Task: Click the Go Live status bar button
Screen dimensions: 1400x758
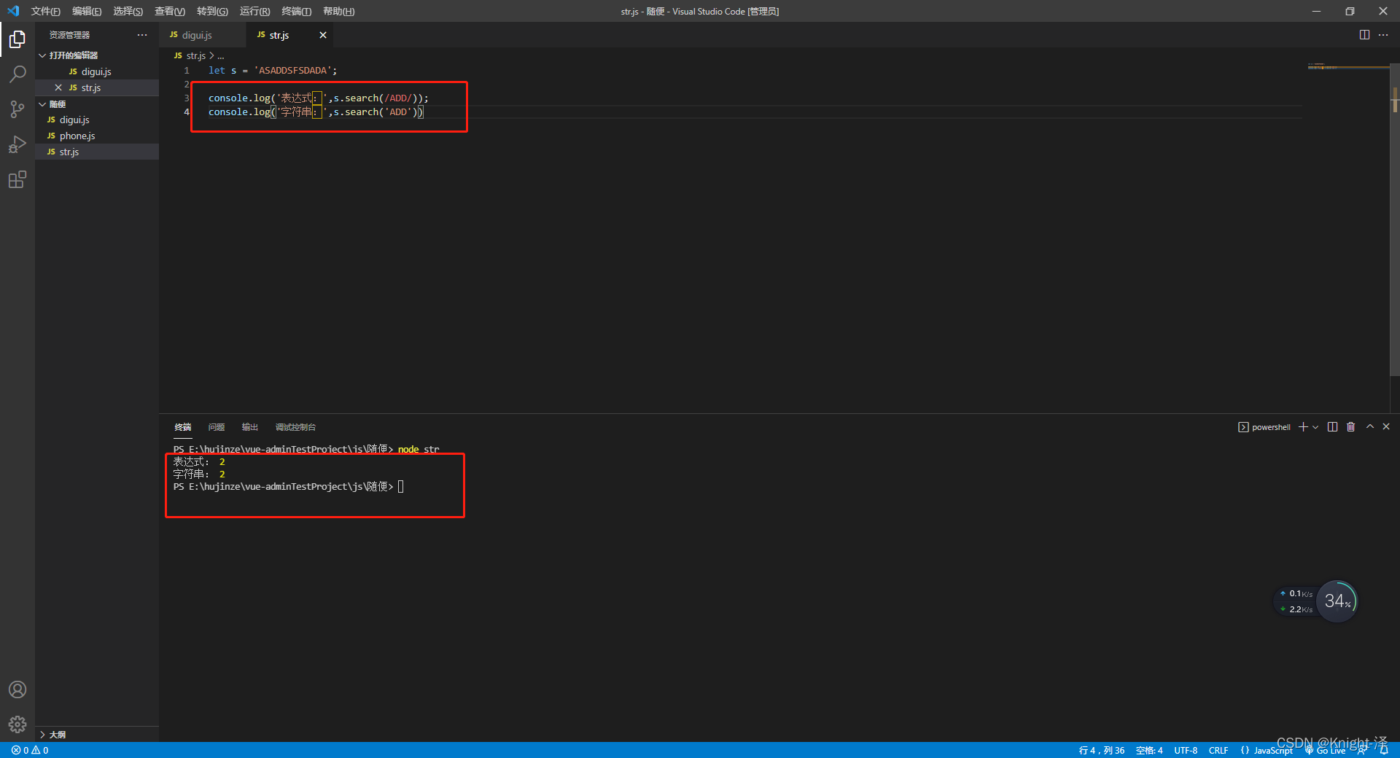Action: coord(1326,750)
